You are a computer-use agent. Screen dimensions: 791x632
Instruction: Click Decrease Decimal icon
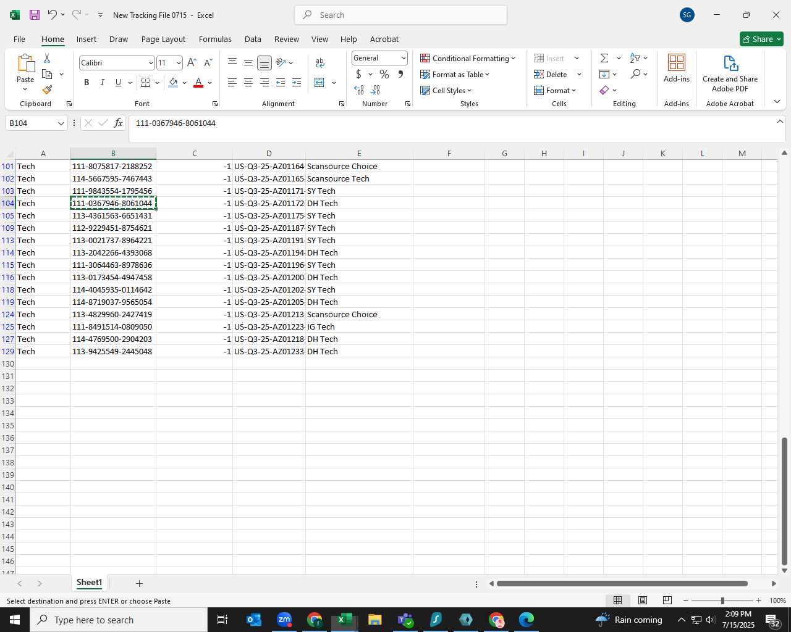click(375, 90)
